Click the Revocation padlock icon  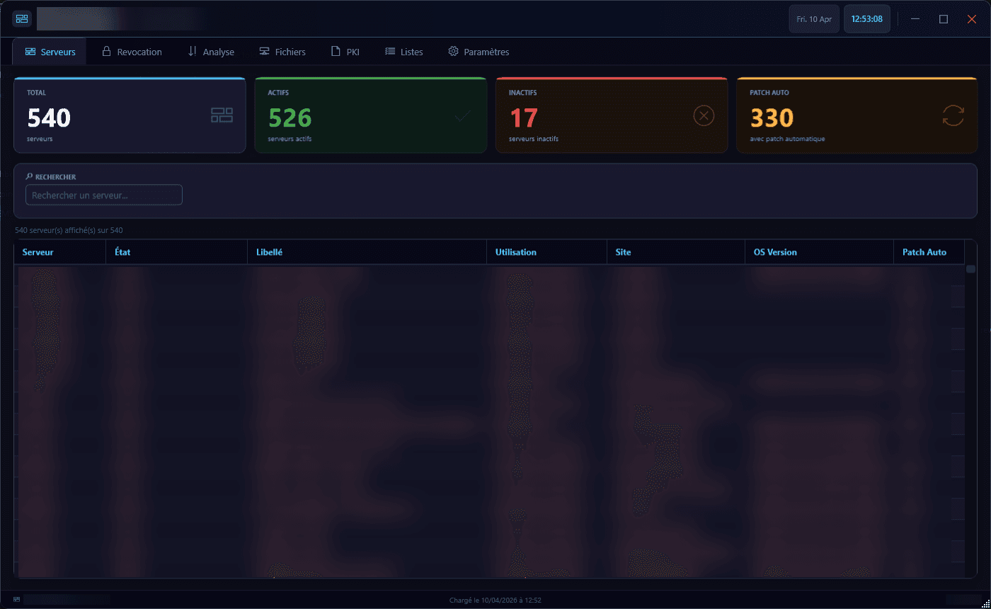(x=105, y=51)
